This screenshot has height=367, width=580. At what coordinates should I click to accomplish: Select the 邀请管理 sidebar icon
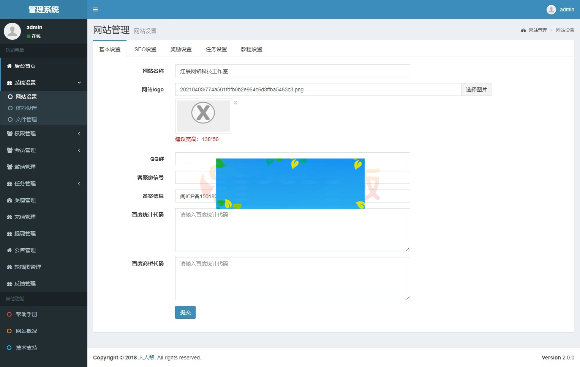tap(10, 167)
